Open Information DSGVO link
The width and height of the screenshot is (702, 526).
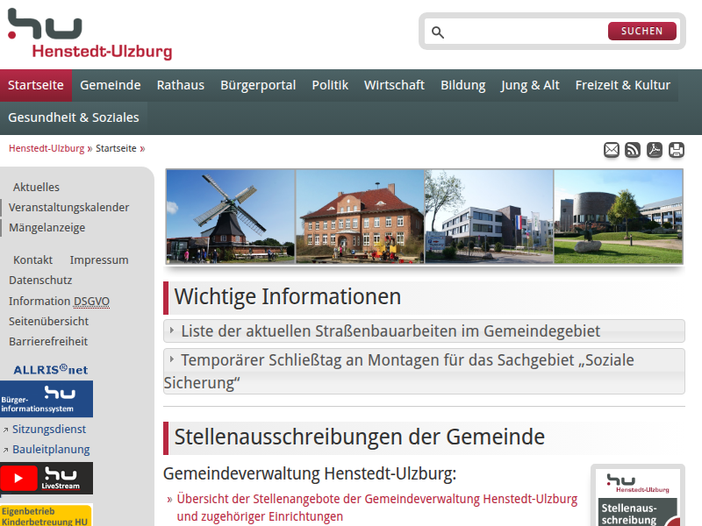coord(59,301)
